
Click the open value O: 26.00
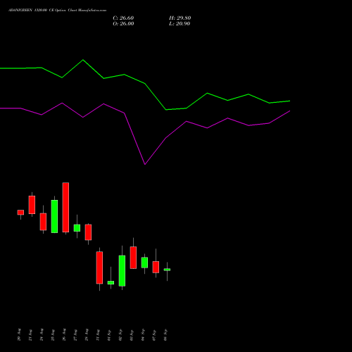coord(123,24)
